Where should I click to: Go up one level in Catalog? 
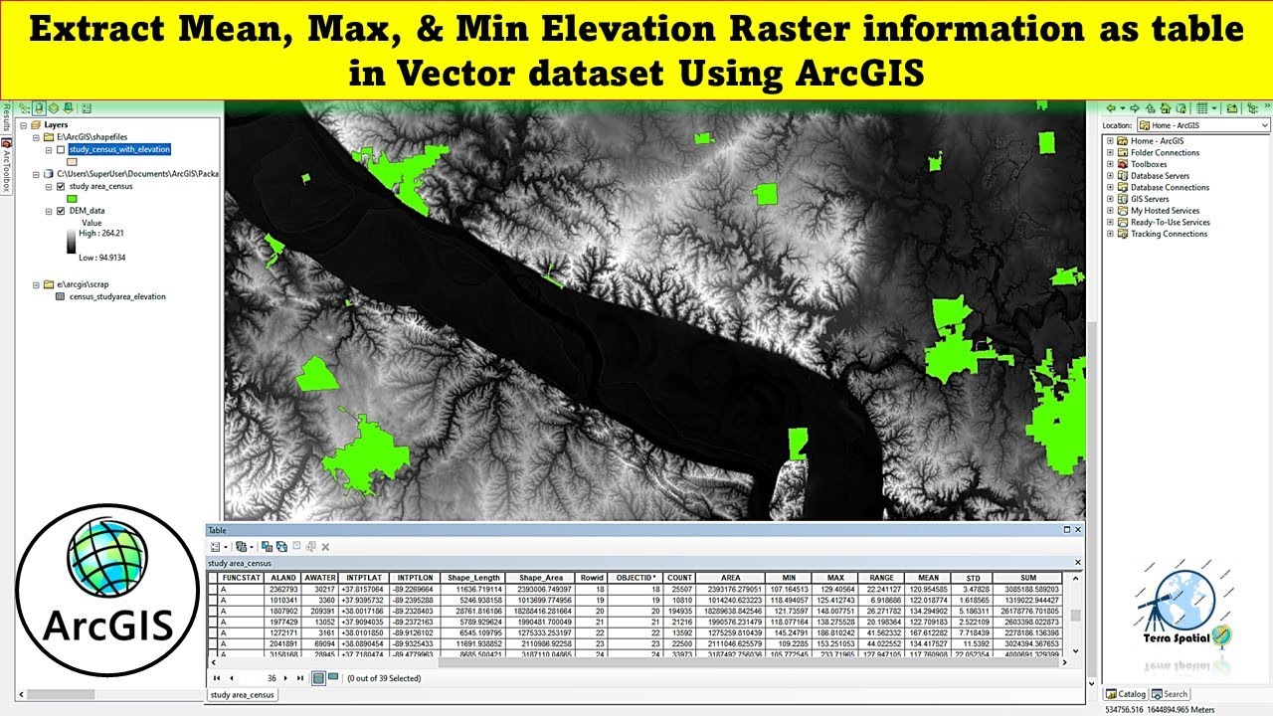[x=1152, y=108]
